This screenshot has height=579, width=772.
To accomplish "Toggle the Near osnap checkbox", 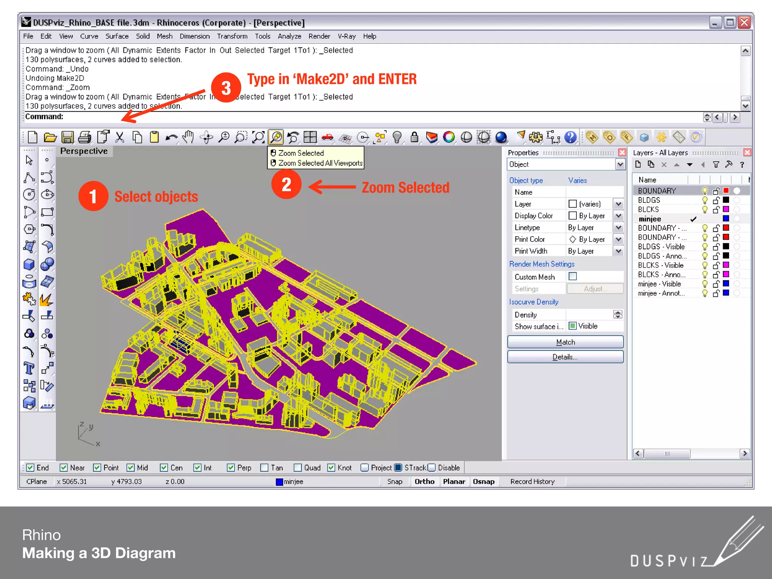I will 64,467.
